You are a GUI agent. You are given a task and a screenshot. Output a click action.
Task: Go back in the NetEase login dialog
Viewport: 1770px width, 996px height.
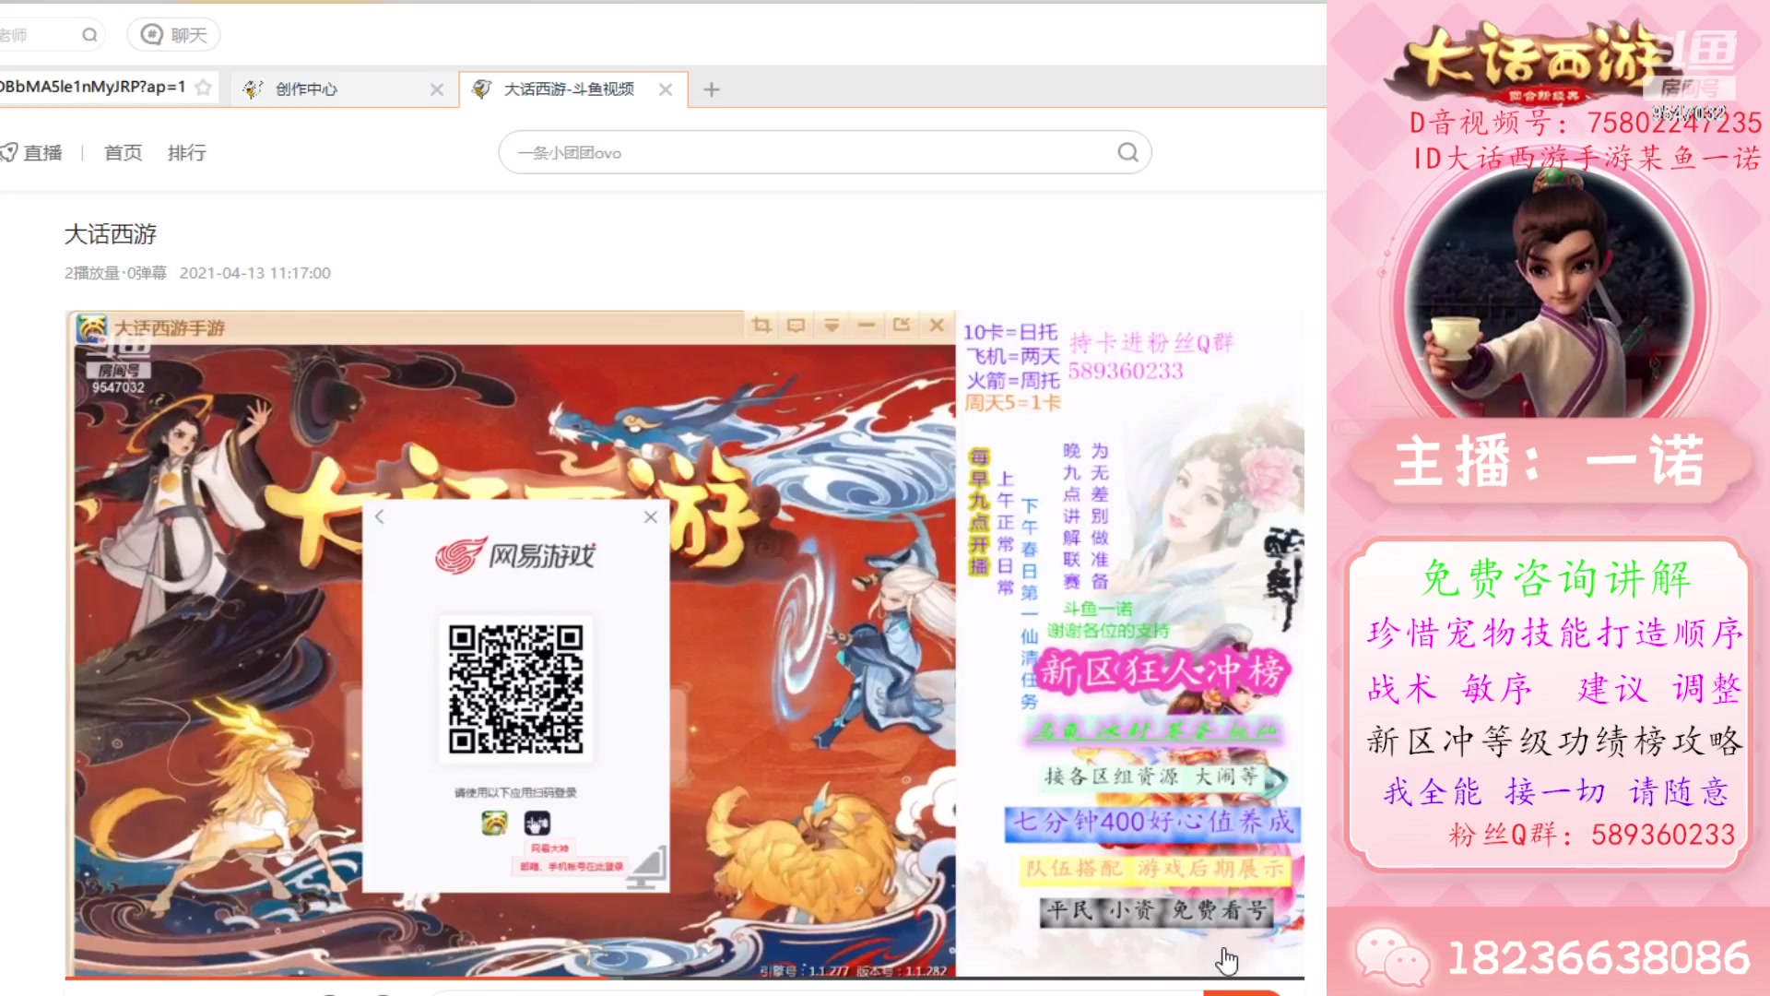[380, 517]
